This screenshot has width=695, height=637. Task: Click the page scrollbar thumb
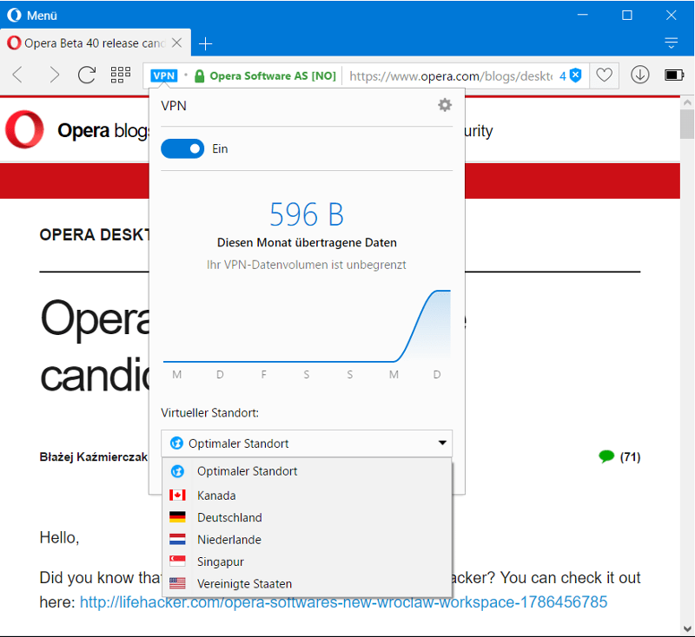pyautogui.click(x=687, y=124)
